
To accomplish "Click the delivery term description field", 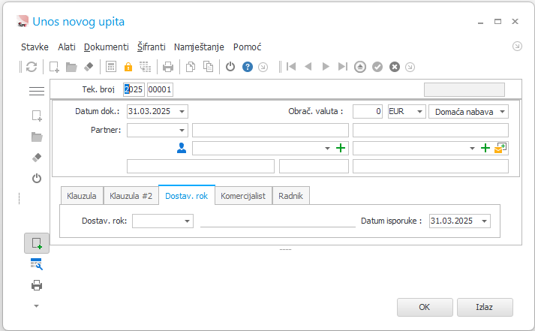I will coord(278,221).
